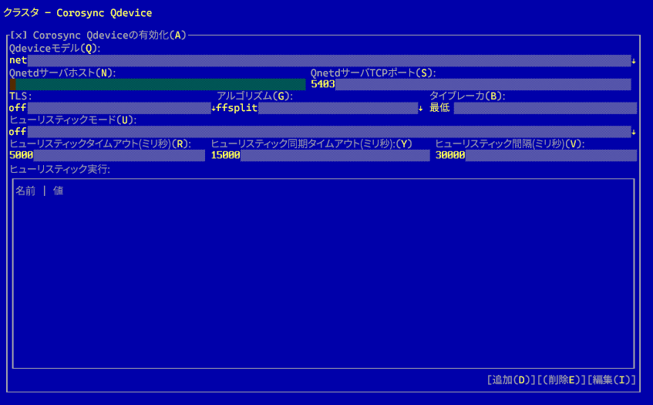The height and width of the screenshot is (405, 653).
Task: Edit the QnetdサーバTCPポート field showing 5403
Action: pyautogui.click(x=471, y=84)
